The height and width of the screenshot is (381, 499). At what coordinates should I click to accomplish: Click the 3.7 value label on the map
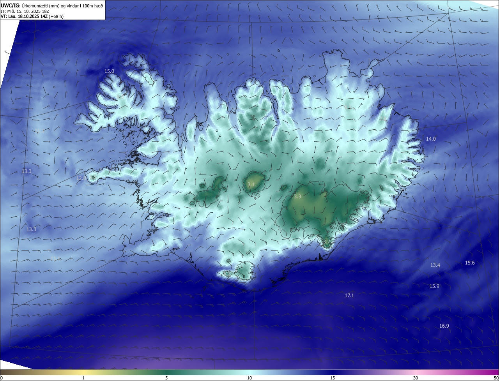click(326, 242)
